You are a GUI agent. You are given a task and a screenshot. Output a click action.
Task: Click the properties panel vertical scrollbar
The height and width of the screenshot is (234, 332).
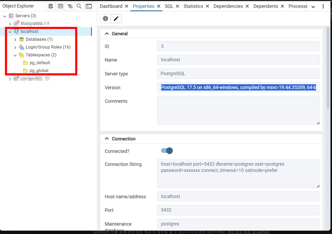[x=328, y=68]
